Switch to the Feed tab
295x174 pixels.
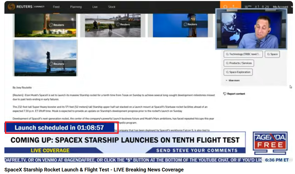pos(56,7)
